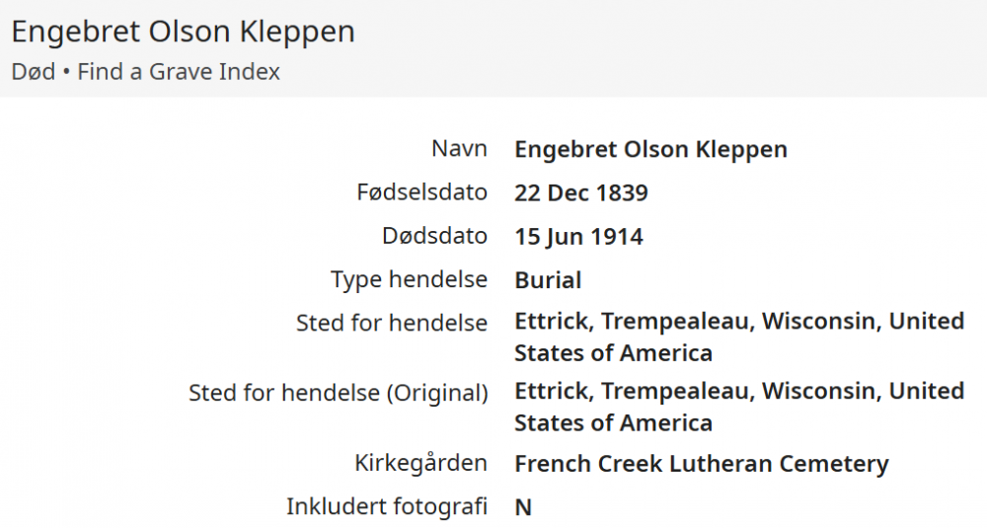987x528 pixels.
Task: Click the "Sted for hendelse (Original)" label
Action: [338, 393]
